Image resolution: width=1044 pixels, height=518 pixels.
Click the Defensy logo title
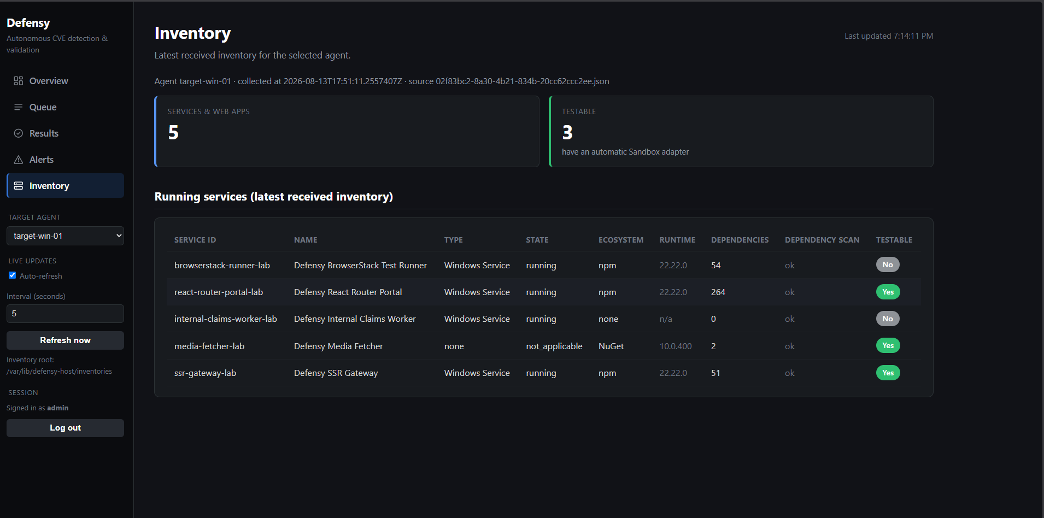coord(28,23)
